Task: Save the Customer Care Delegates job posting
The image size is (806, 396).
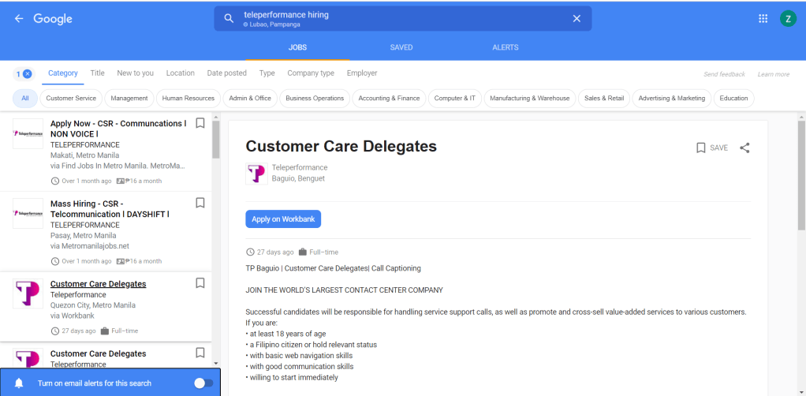Action: tap(712, 148)
